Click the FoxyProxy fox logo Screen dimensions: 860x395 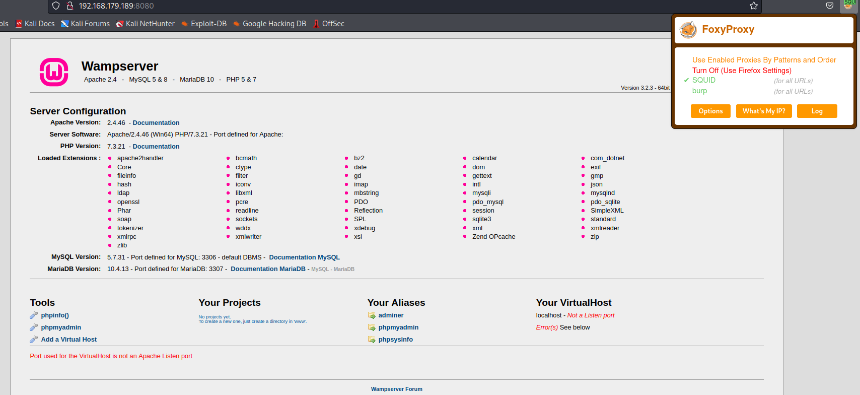point(688,30)
